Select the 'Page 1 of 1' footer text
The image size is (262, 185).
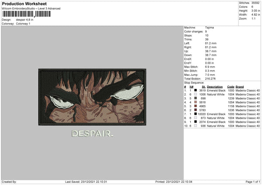(x=253, y=182)
